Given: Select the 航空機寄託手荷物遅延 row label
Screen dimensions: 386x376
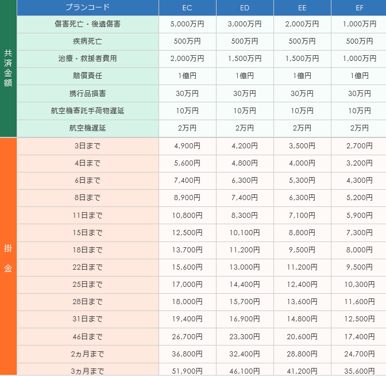Looking at the screenshot, I should (87, 110).
